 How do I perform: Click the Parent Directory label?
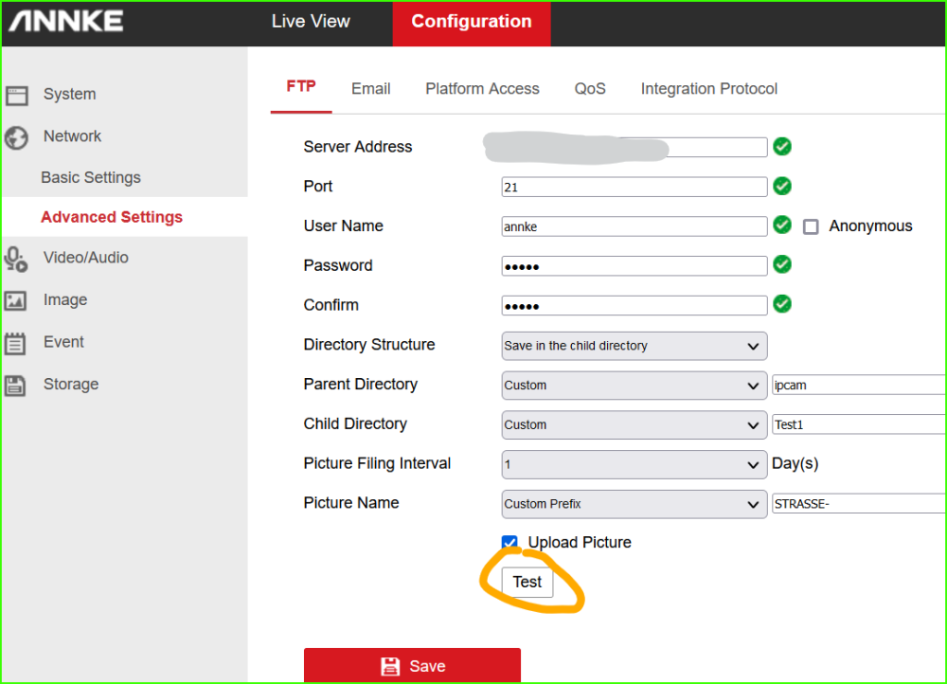361,385
